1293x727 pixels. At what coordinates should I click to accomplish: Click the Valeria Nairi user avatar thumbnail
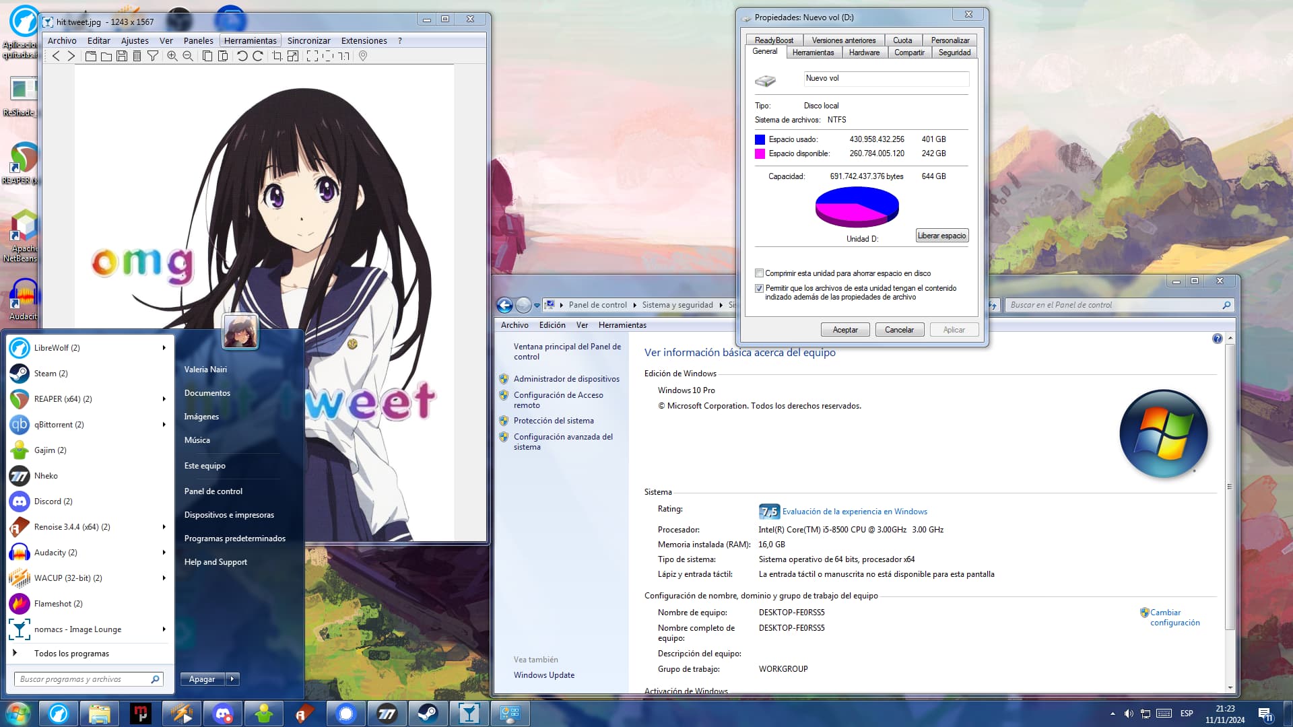click(x=240, y=331)
